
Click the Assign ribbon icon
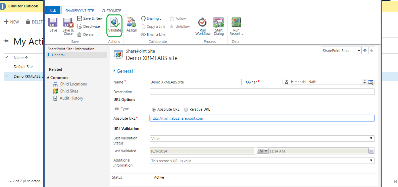click(132, 24)
